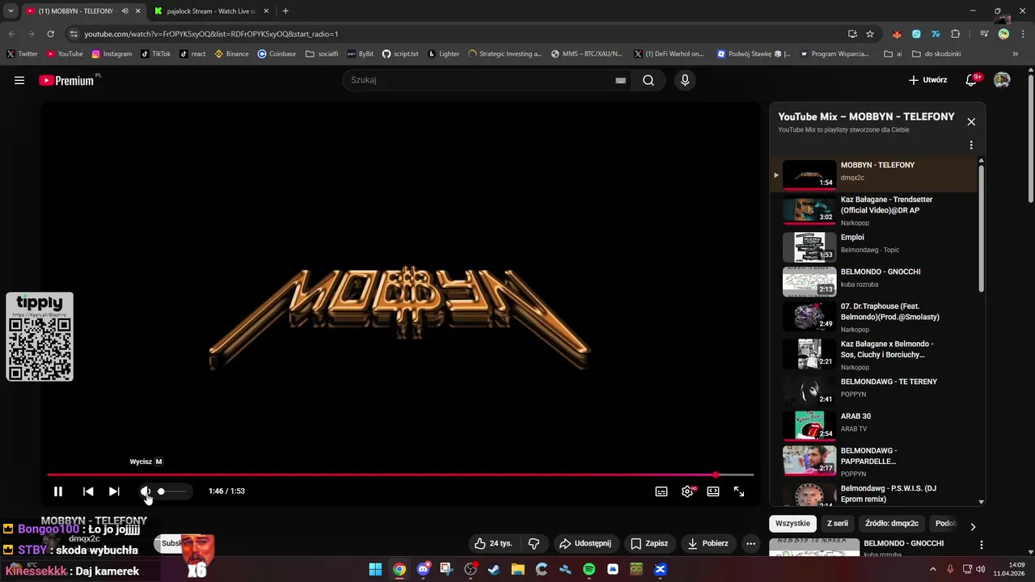This screenshot has height=582, width=1035.
Task: Show hidden bookmarks with the chevron
Action: tap(1016, 54)
